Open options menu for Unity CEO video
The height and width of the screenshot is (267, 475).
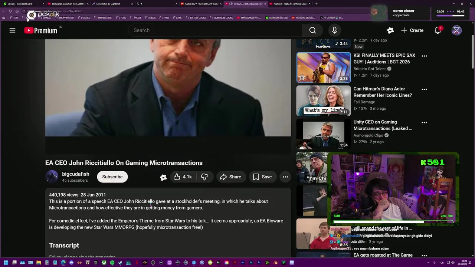[425, 122]
